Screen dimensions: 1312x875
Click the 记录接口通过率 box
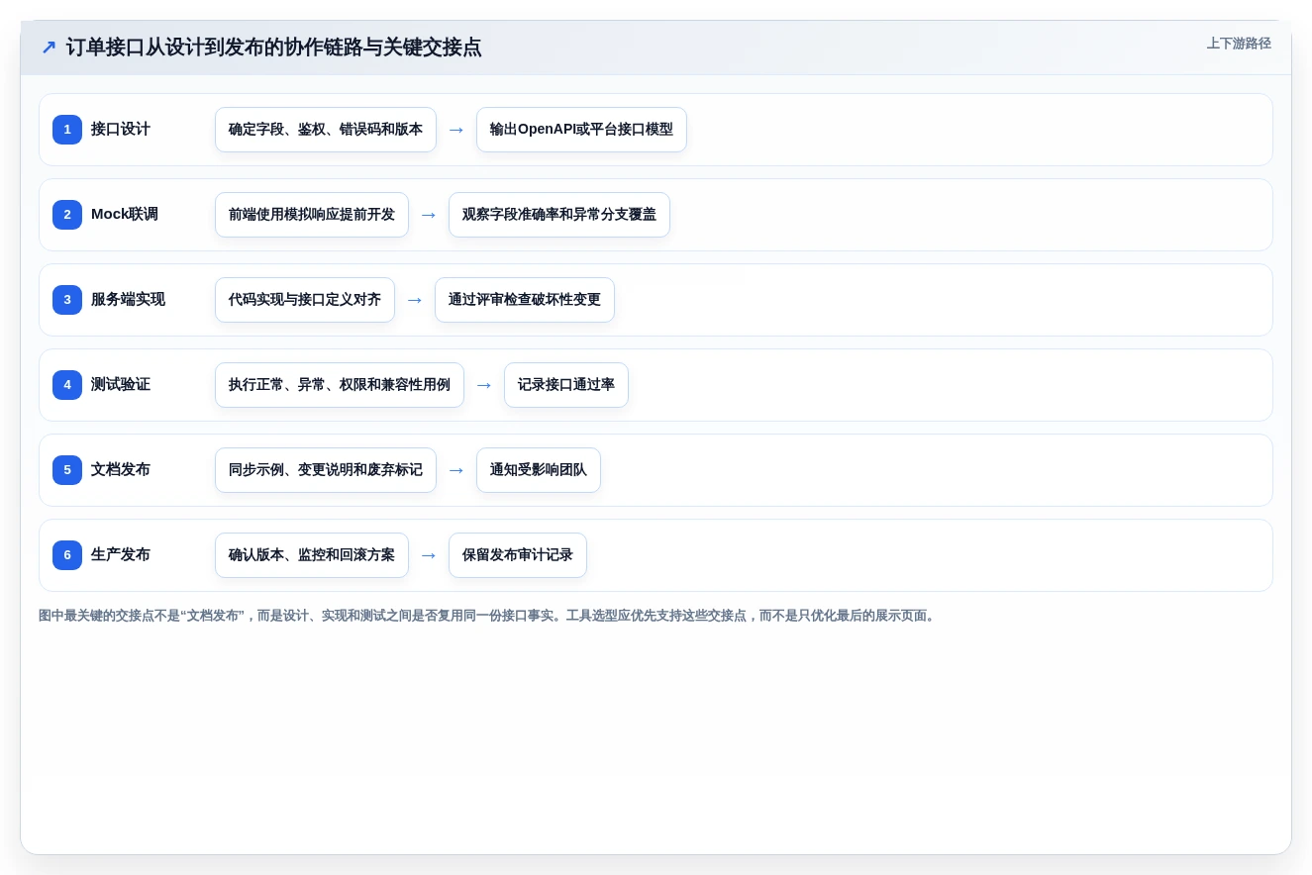(566, 385)
